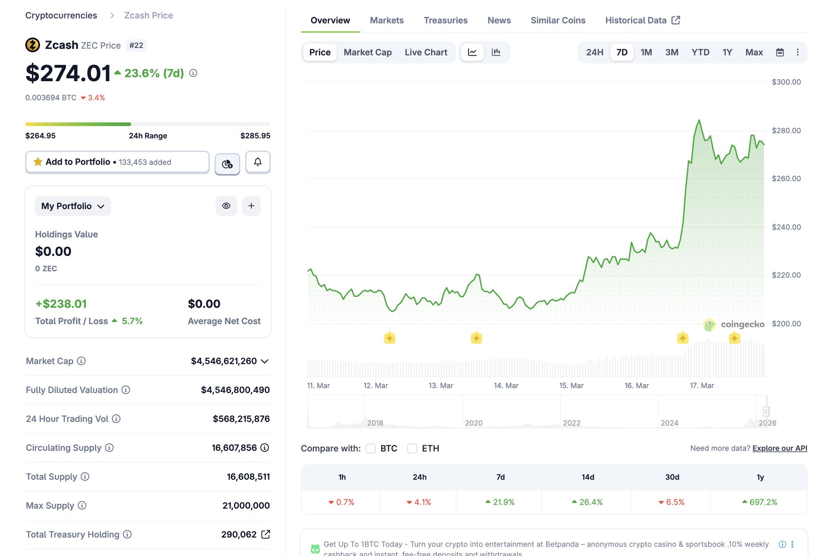Switch to the Markets tab
The height and width of the screenshot is (556, 837).
387,20
